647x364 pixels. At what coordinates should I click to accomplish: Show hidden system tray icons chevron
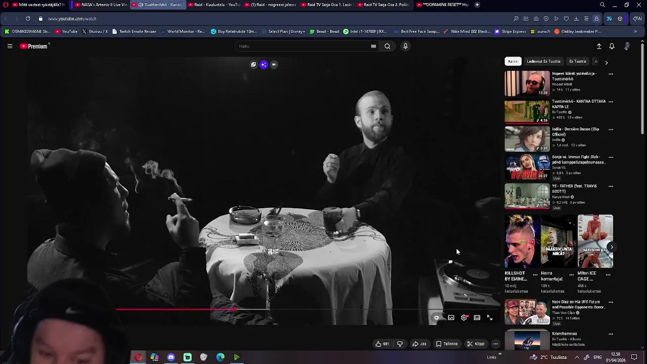coord(577,357)
